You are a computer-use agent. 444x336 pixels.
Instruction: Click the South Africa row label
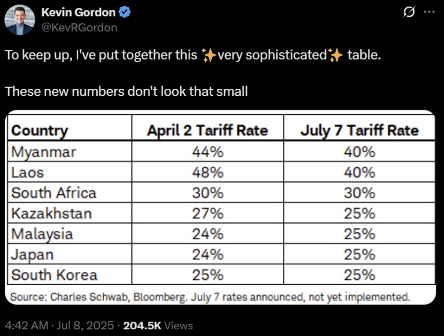54,193
